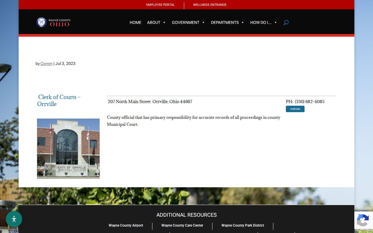Click the blue website button
373x233 pixels.
295,109
